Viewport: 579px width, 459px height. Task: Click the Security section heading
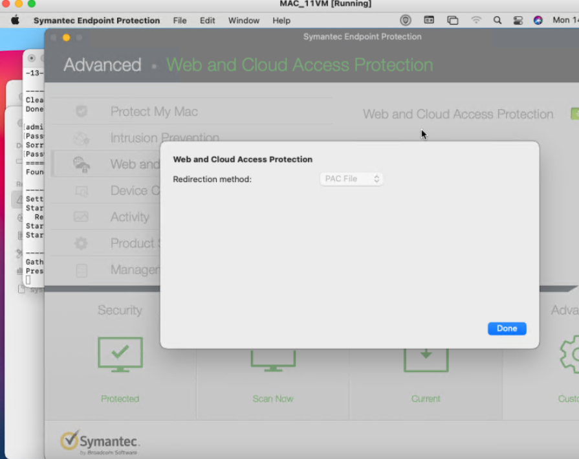point(120,309)
